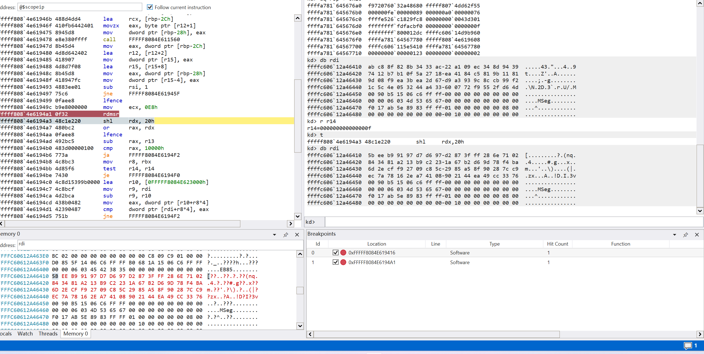This screenshot has height=354, width=704.
Task: Disable breakpoint 1 checkbox
Action: click(x=336, y=262)
